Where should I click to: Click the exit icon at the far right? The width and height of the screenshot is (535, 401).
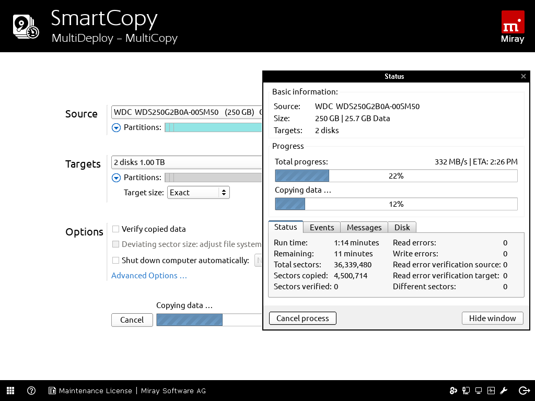pos(524,390)
